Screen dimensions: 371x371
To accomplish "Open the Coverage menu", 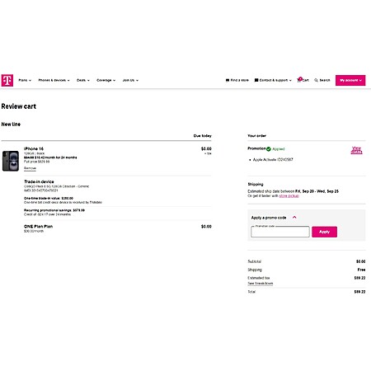I will (x=106, y=80).
